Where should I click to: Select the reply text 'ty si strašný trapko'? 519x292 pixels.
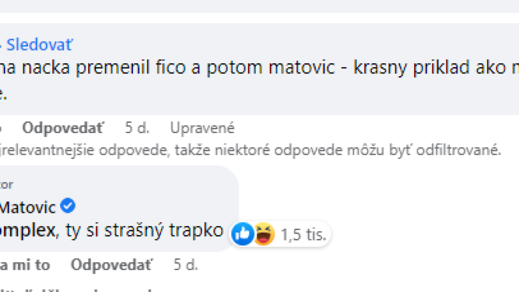(144, 230)
